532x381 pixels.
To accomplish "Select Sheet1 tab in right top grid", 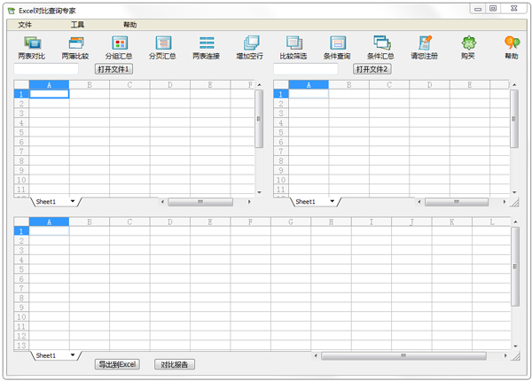I will coord(305,202).
